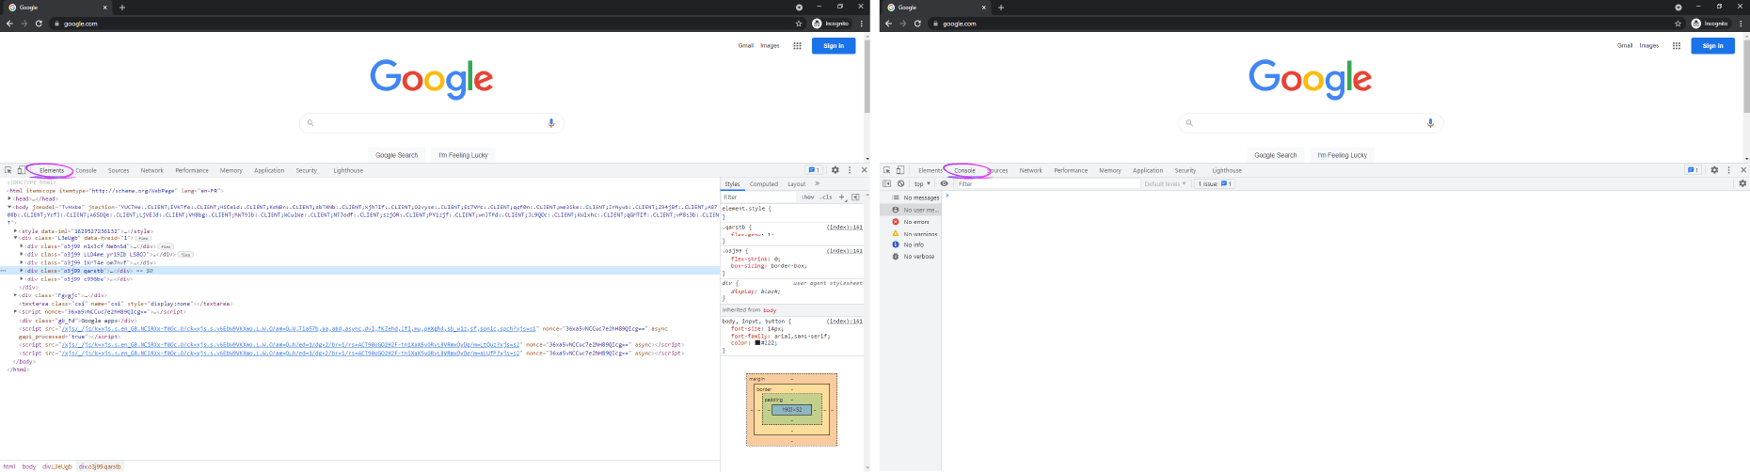Image resolution: width=1750 pixels, height=472 pixels.
Task: Open DevTools settings gear in left window
Action: click(835, 170)
